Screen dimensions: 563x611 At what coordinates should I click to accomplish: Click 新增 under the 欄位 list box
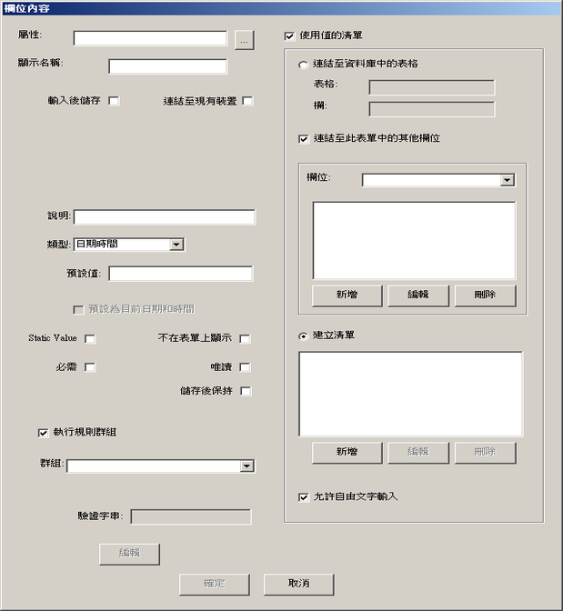347,295
